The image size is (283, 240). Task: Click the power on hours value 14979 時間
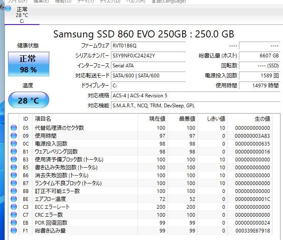pyautogui.click(x=260, y=85)
